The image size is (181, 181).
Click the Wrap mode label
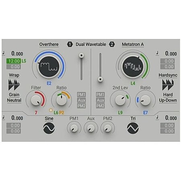(x=14, y=75)
